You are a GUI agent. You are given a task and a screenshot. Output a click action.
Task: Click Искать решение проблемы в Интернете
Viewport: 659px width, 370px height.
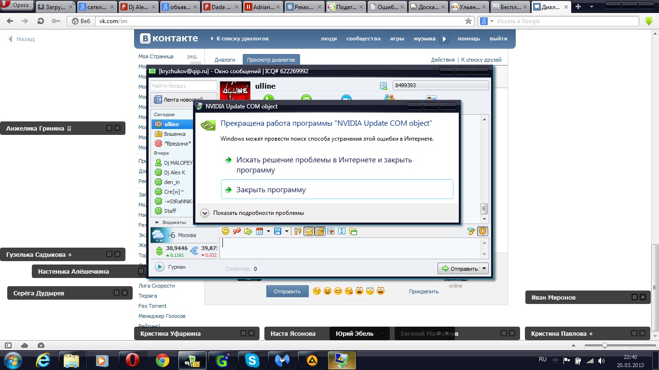(x=324, y=165)
